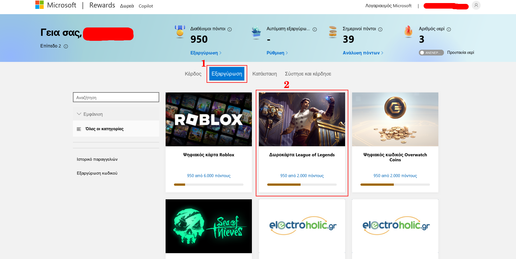This screenshot has height=259, width=516.
Task: Click the info icon next to Διαθέσιμοι πόντοι
Action: (230, 29)
